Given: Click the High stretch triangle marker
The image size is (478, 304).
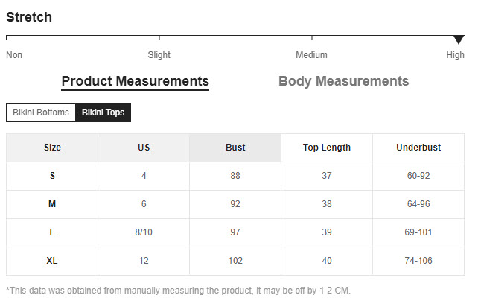Looking at the screenshot, I should point(459,39).
